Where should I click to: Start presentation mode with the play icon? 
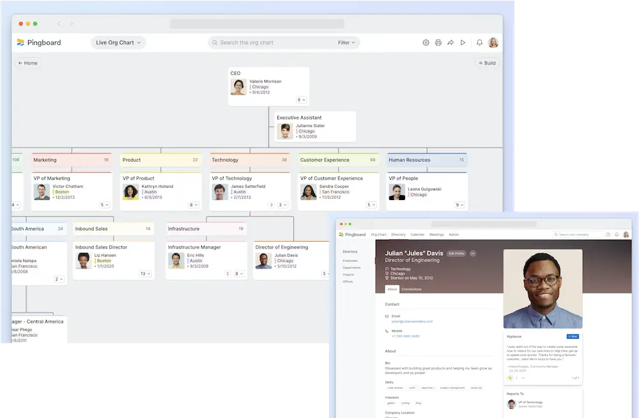click(x=463, y=42)
